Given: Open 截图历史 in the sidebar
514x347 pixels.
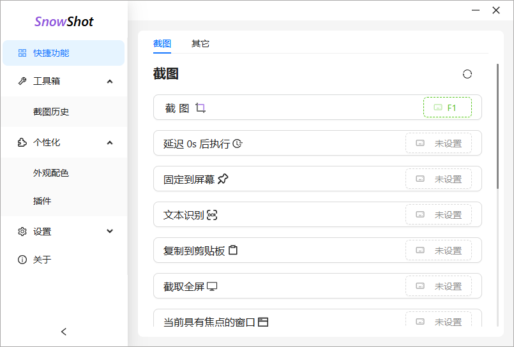Looking at the screenshot, I should [51, 112].
